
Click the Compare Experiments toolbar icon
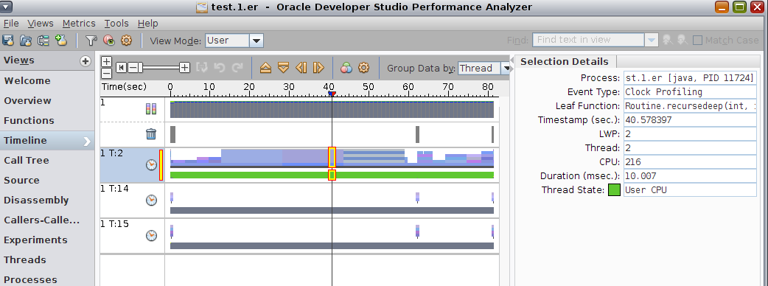click(43, 41)
